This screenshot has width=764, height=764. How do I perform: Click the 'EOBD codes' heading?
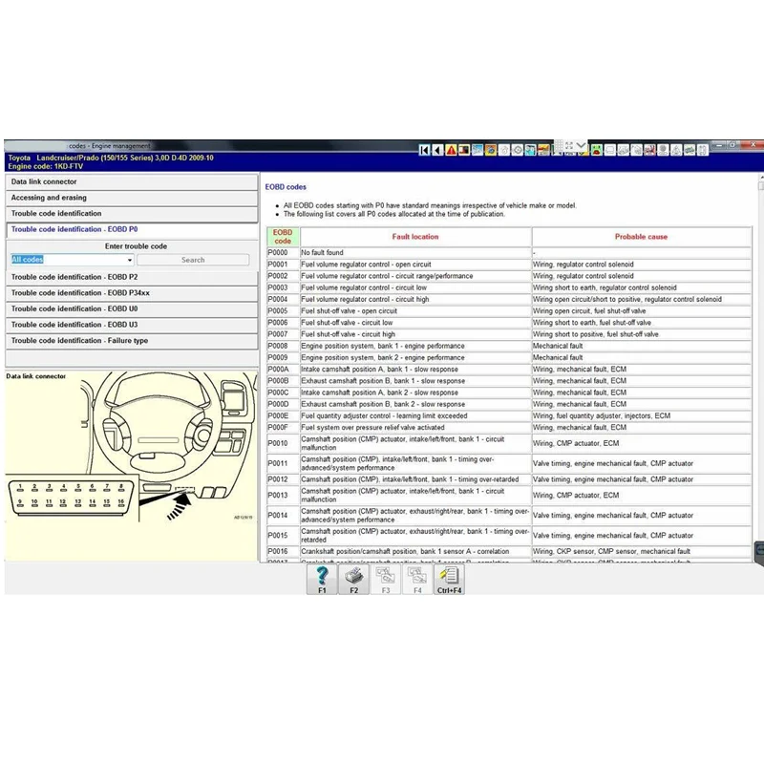click(286, 187)
